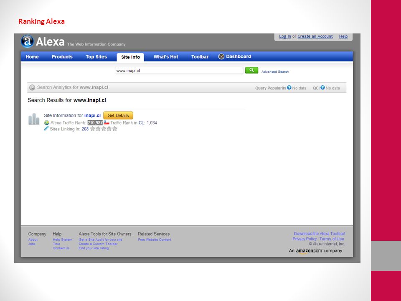The height and width of the screenshot is (301, 401).
Task: Click the 208 sites linking in link
Action: click(85, 129)
